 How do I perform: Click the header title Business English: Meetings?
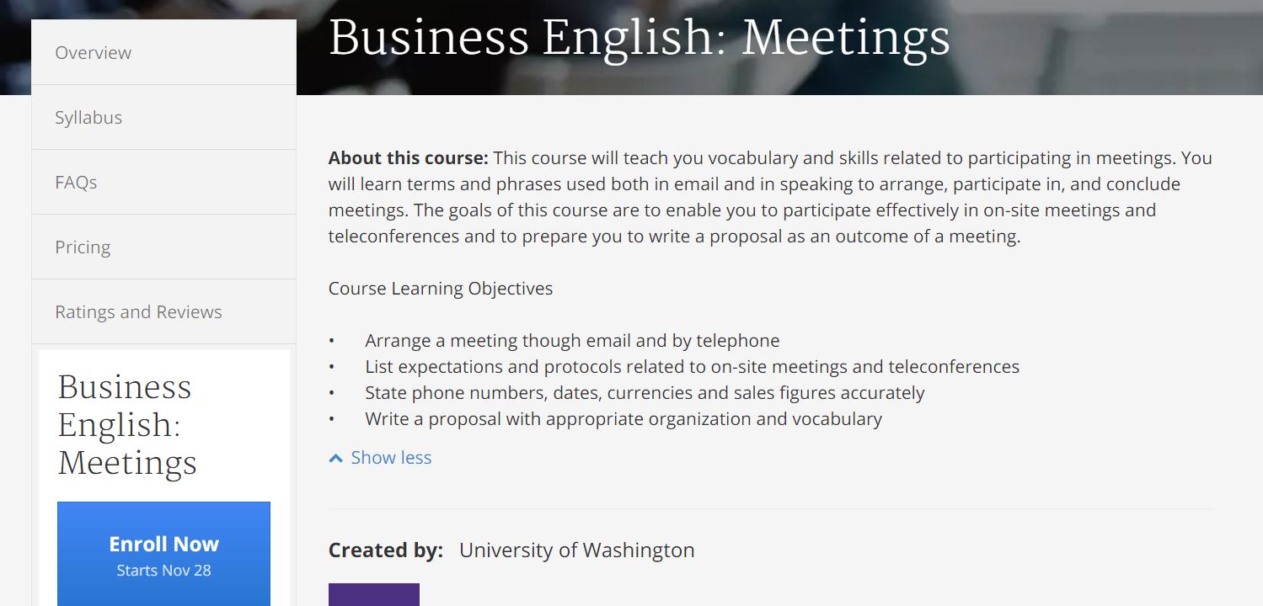pyautogui.click(x=639, y=38)
